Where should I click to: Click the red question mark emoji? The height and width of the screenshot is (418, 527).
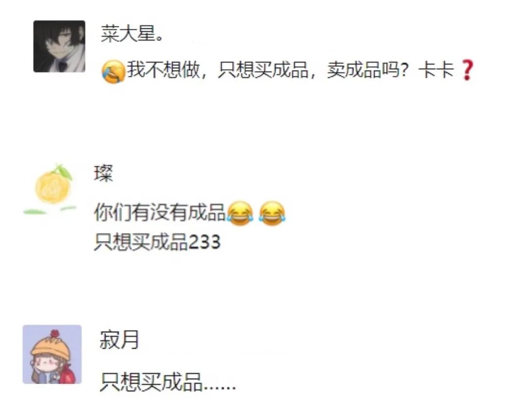(x=467, y=70)
